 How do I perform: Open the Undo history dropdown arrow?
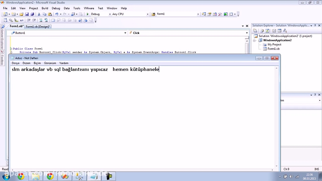tap(60, 14)
